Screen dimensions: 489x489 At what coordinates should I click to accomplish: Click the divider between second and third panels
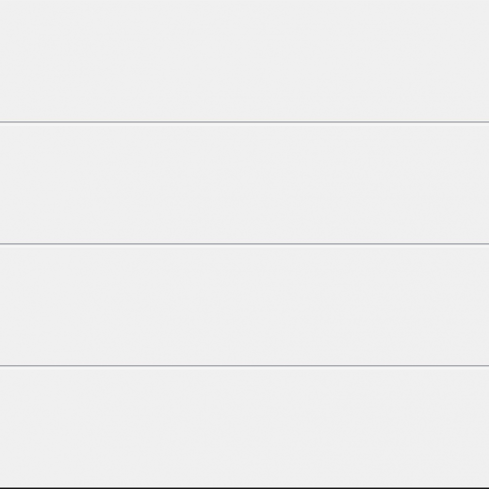pyautogui.click(x=244, y=244)
